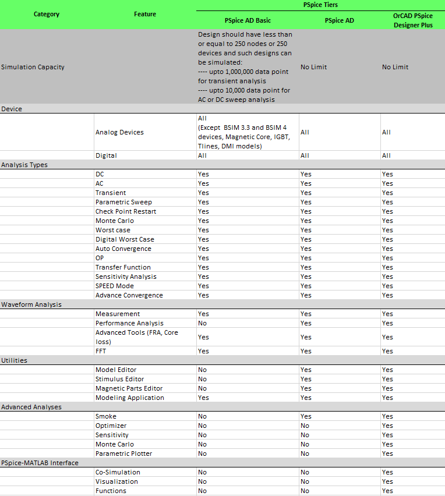Select the Advance Convergence cell

[x=145, y=295]
